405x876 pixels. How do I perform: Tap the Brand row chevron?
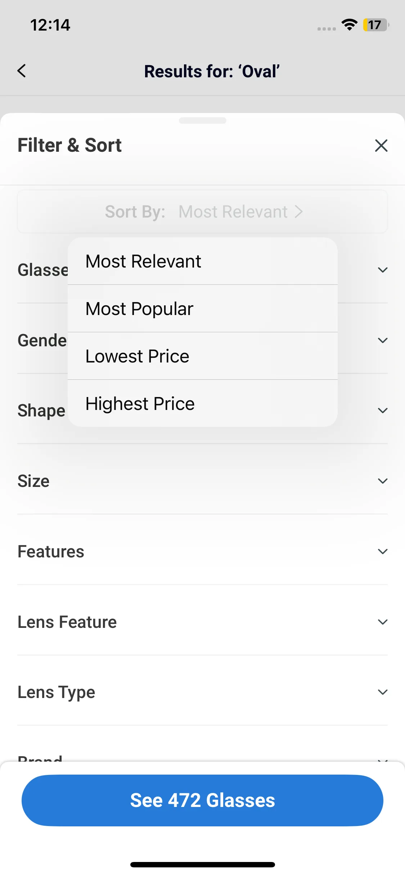point(382,759)
